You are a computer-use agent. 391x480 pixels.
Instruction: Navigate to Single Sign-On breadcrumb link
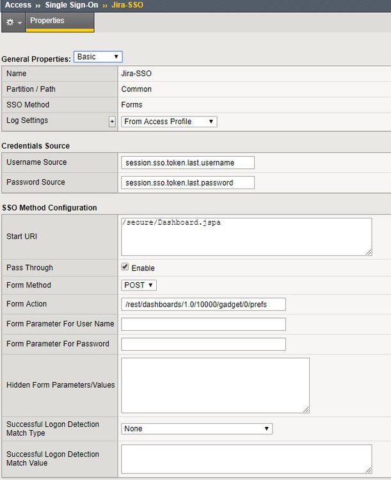[x=72, y=4]
